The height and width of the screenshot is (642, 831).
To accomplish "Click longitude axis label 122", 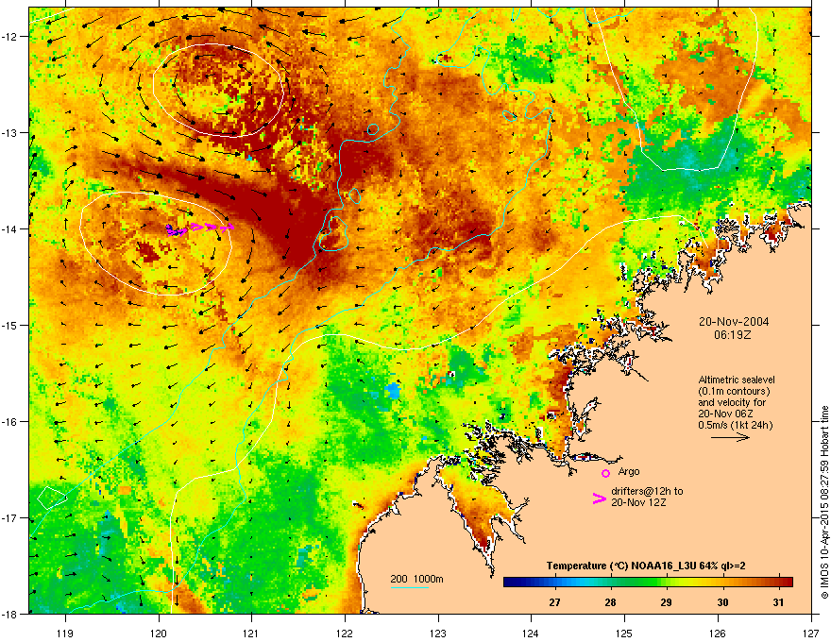I will [345, 633].
